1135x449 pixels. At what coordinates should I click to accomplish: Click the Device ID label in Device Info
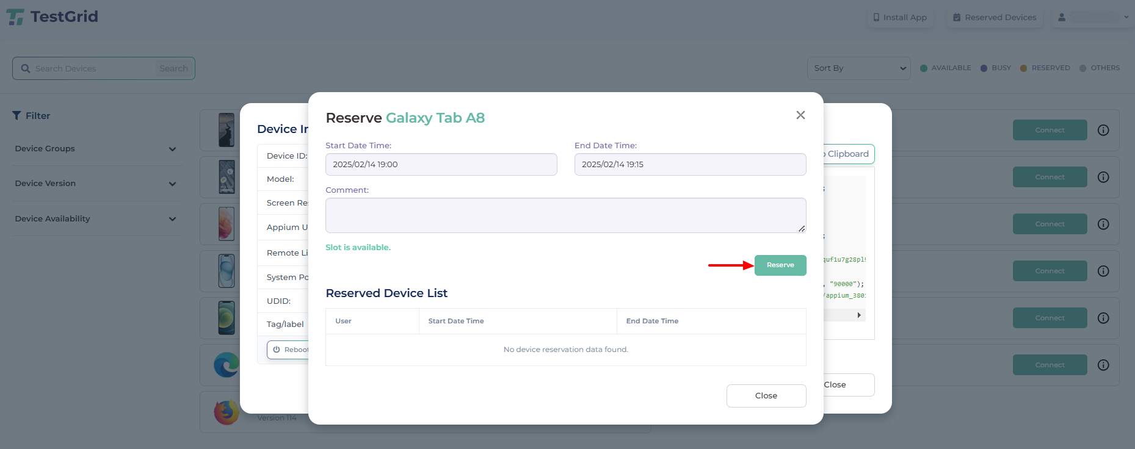pyautogui.click(x=287, y=156)
